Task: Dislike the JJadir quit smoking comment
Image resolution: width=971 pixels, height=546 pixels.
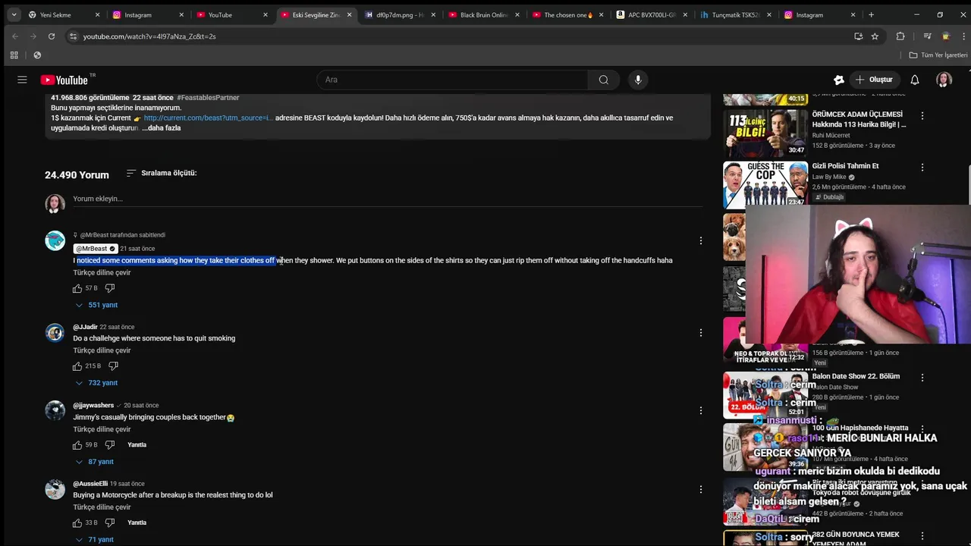Action: 113,366
